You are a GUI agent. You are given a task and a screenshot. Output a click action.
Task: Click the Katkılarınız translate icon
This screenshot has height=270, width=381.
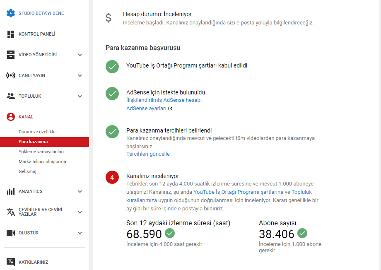click(x=11, y=262)
